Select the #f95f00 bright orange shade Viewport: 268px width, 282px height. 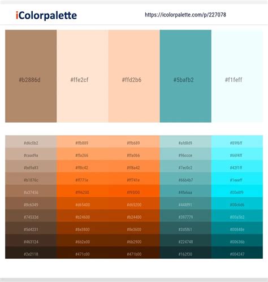134,191
